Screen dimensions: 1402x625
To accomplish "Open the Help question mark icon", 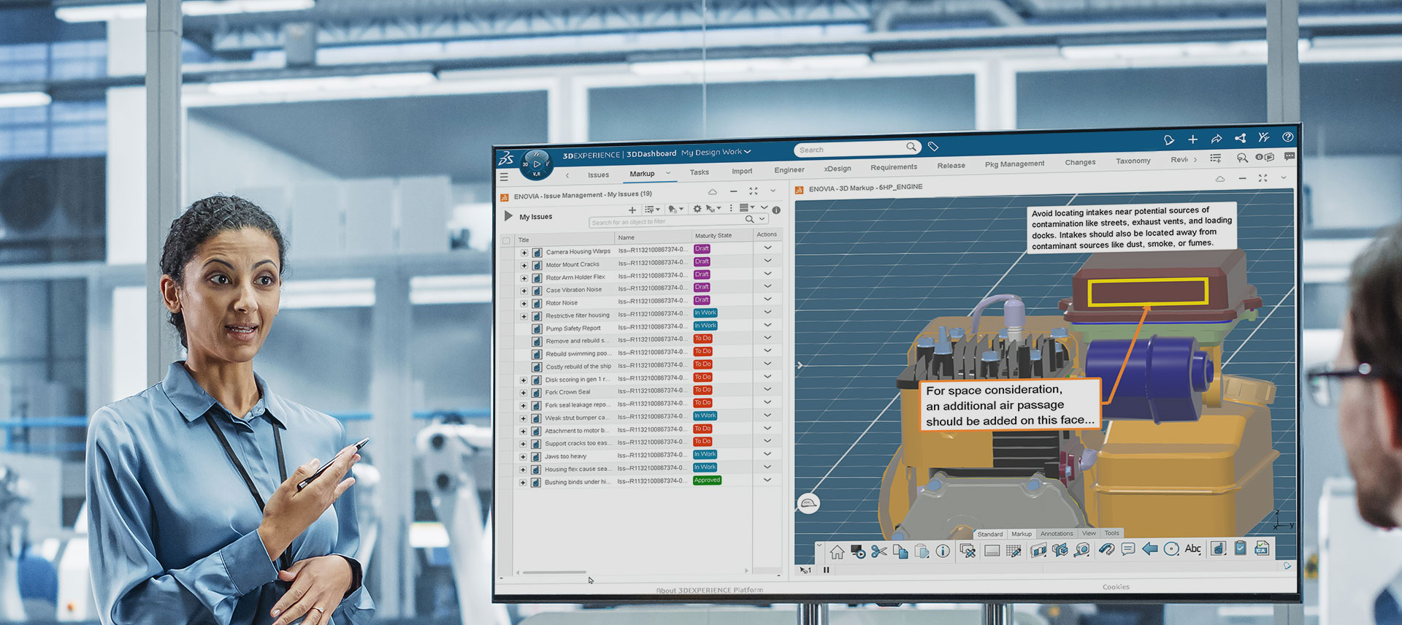I will pyautogui.click(x=1287, y=137).
